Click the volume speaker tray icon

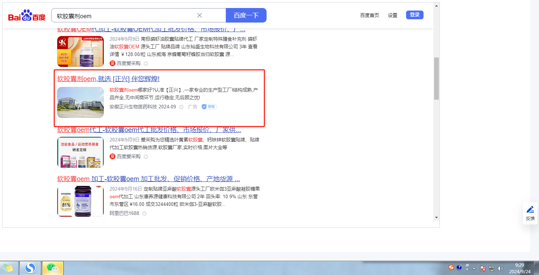(x=500, y=268)
